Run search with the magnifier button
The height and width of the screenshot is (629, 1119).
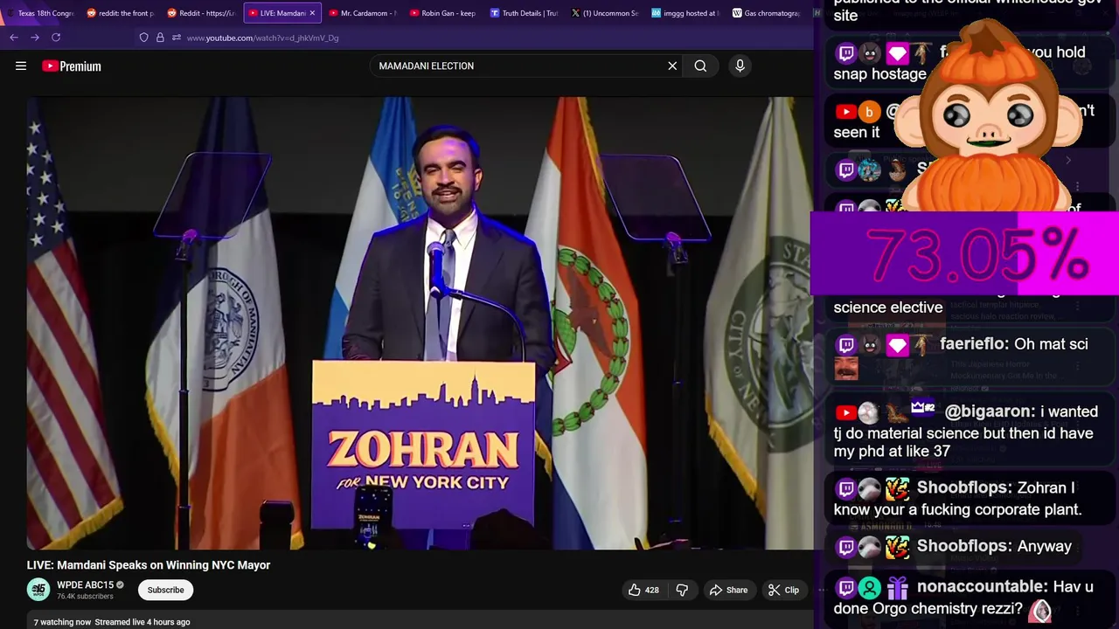(x=700, y=66)
